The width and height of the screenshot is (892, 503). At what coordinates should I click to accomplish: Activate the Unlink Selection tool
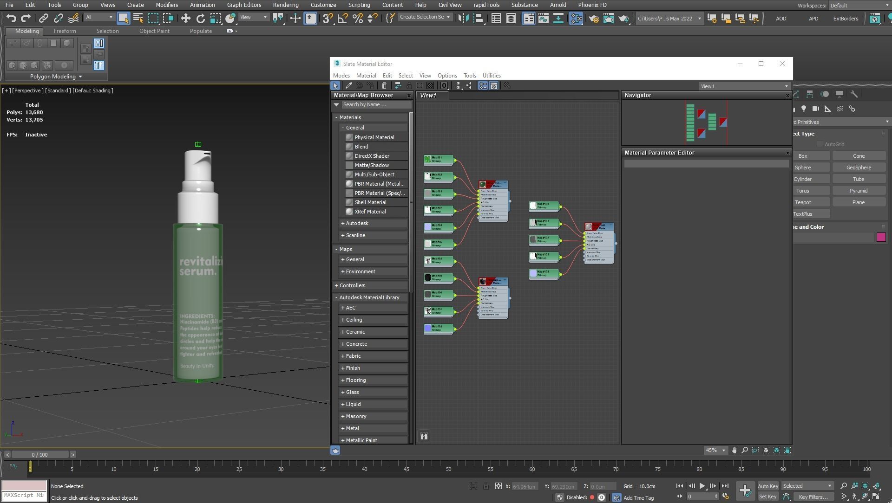point(58,18)
